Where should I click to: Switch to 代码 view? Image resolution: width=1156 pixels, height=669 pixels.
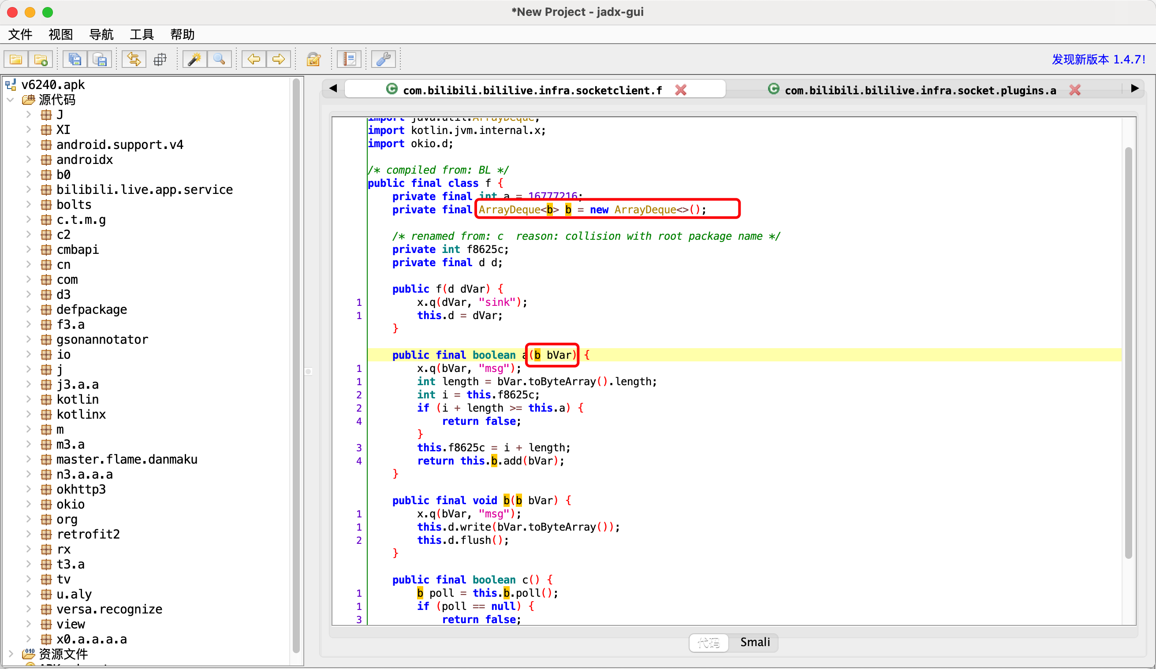click(x=709, y=642)
